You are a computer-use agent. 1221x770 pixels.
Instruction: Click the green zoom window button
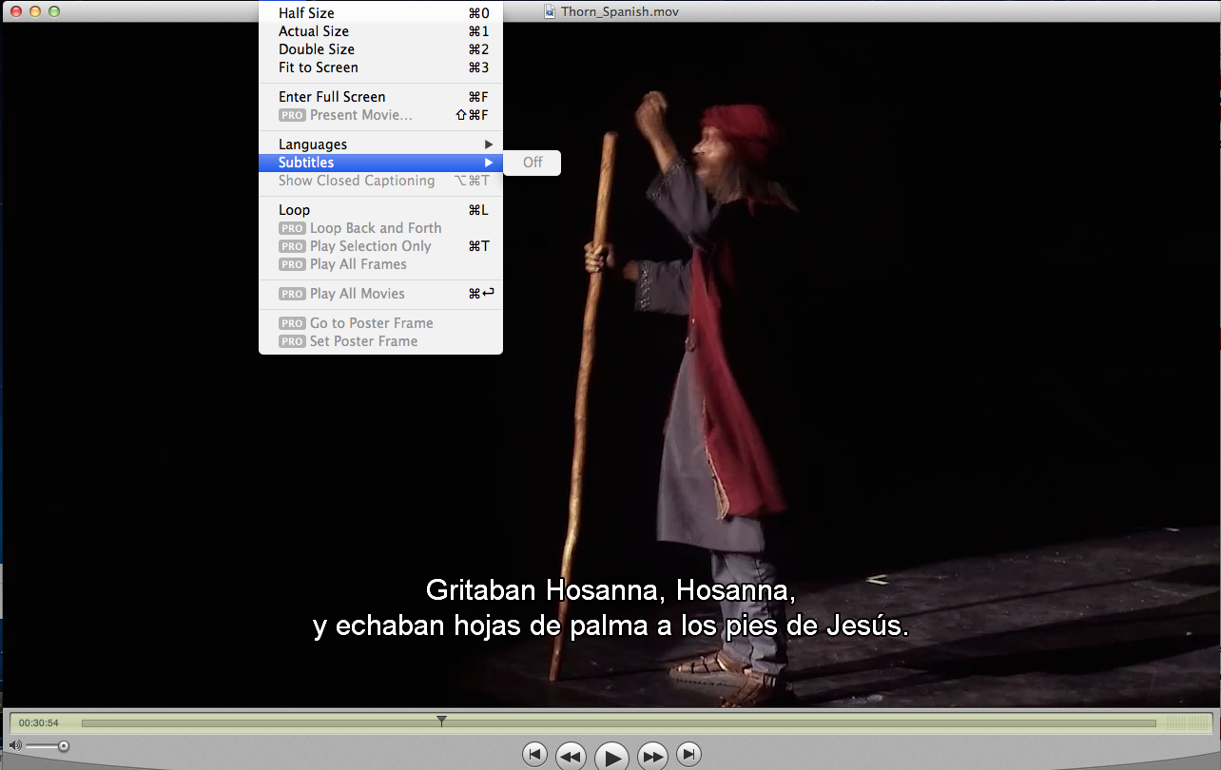(x=54, y=11)
